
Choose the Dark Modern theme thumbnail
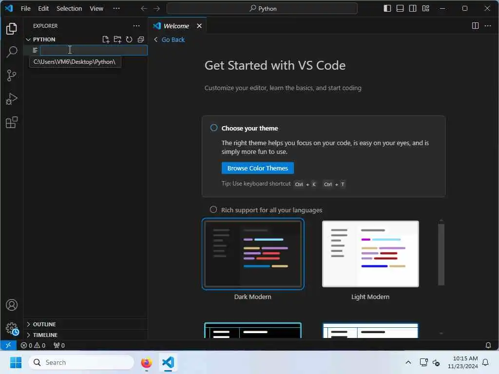point(253,254)
